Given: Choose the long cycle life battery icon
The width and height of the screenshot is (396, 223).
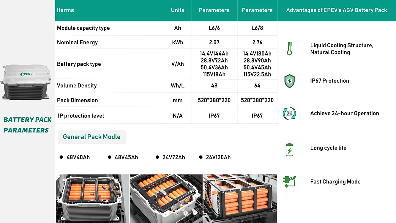Looking at the screenshot, I should pyautogui.click(x=289, y=149).
